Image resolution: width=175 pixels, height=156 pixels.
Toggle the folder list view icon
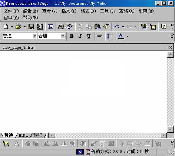pos(50,27)
